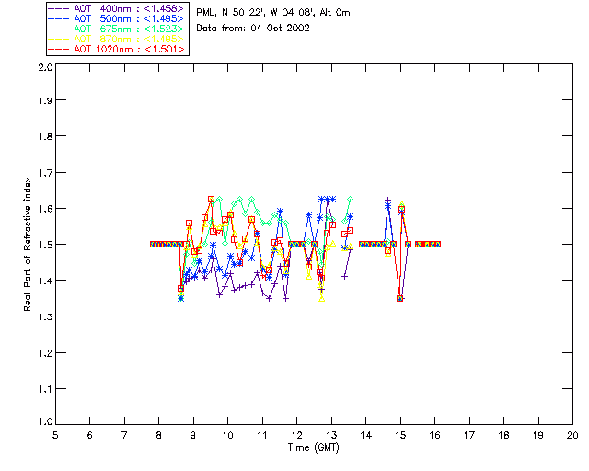The height and width of the screenshot is (471, 589).
Task: Click the AOT 675nm legend entry
Action: pos(117,29)
